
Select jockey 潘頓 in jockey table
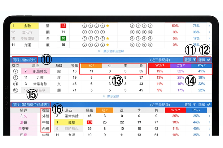click(24, 122)
